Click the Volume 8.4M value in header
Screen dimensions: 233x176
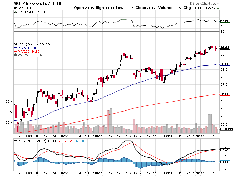pos(170,8)
